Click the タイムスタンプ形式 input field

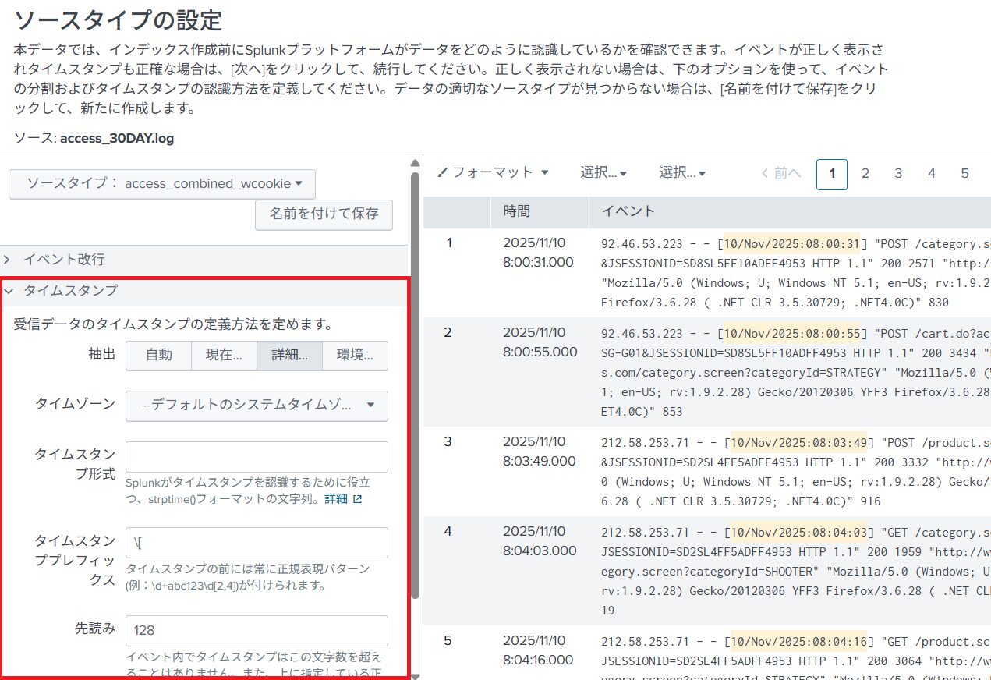click(x=257, y=457)
